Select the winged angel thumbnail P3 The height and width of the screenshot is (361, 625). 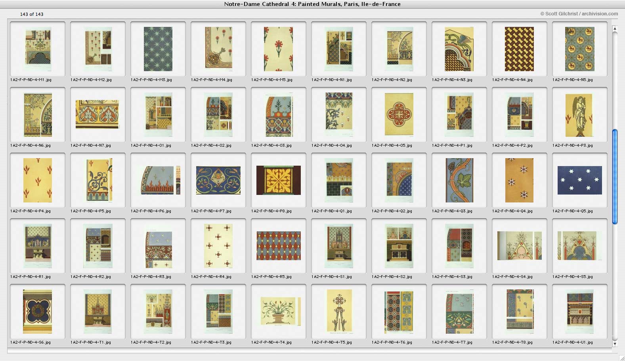[580, 115]
